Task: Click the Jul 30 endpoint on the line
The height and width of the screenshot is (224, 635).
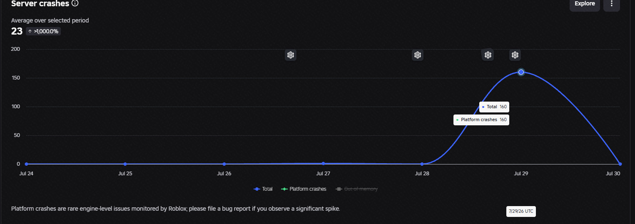Action: click(x=620, y=164)
